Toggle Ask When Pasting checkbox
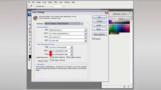This screenshot has width=161, height=90. coord(67,57)
